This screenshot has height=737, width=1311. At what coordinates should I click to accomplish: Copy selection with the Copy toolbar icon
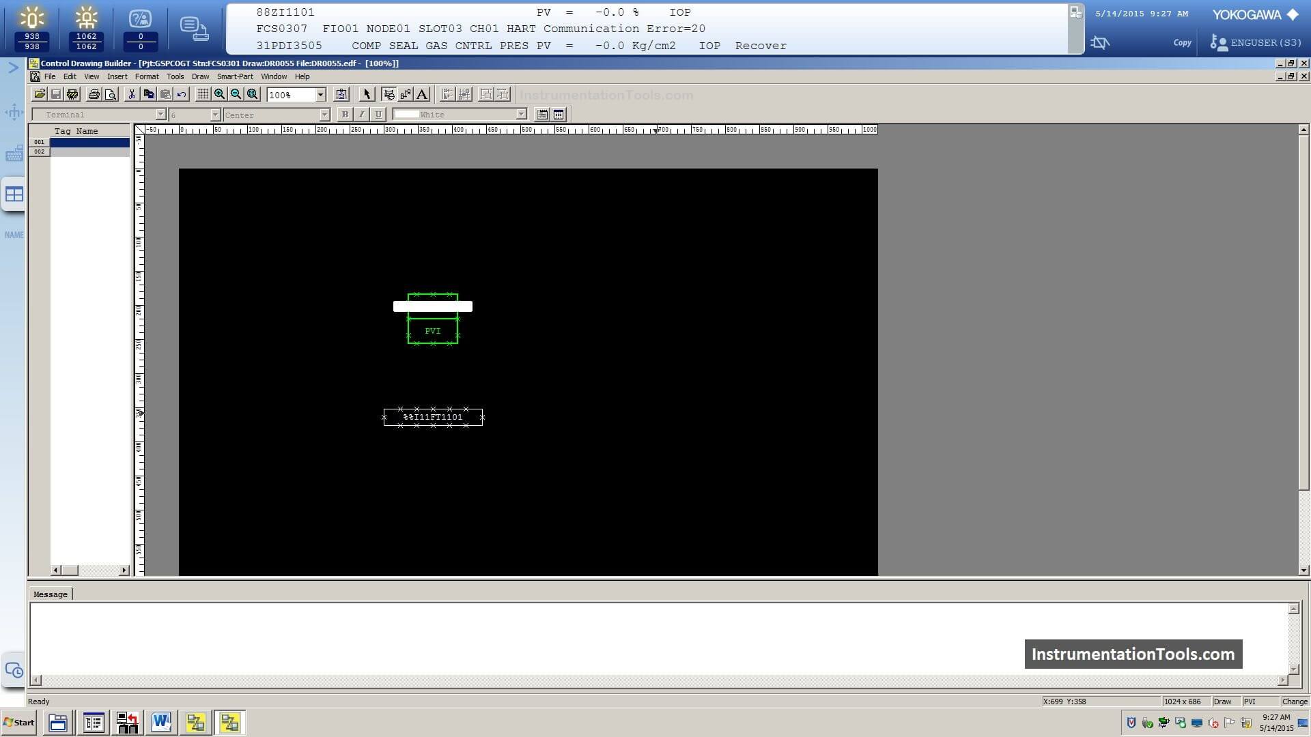tap(149, 95)
